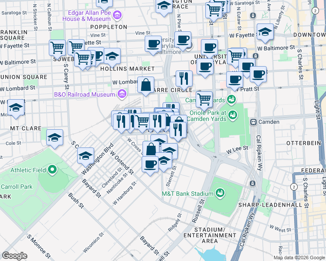Screen dimensions: 326x261
Task: Click the Edgar Allan Poe House museum icon
Action: tap(117, 15)
